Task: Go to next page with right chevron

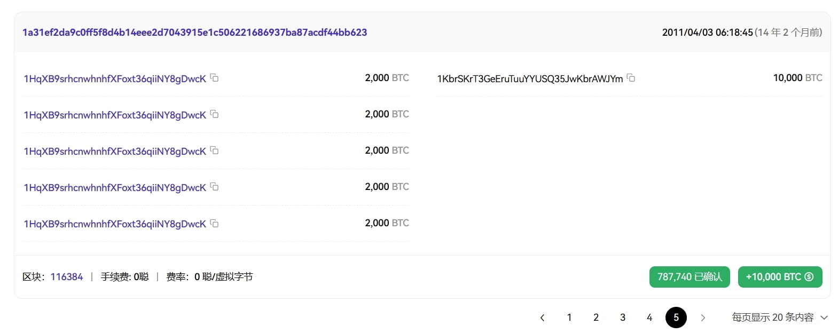Action: point(703,318)
